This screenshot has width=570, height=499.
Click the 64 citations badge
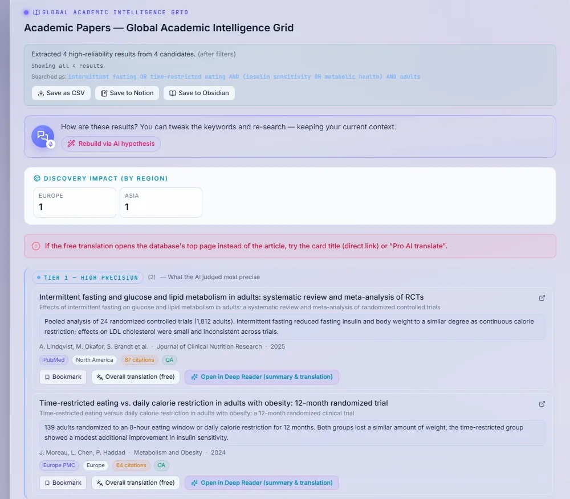click(x=131, y=465)
